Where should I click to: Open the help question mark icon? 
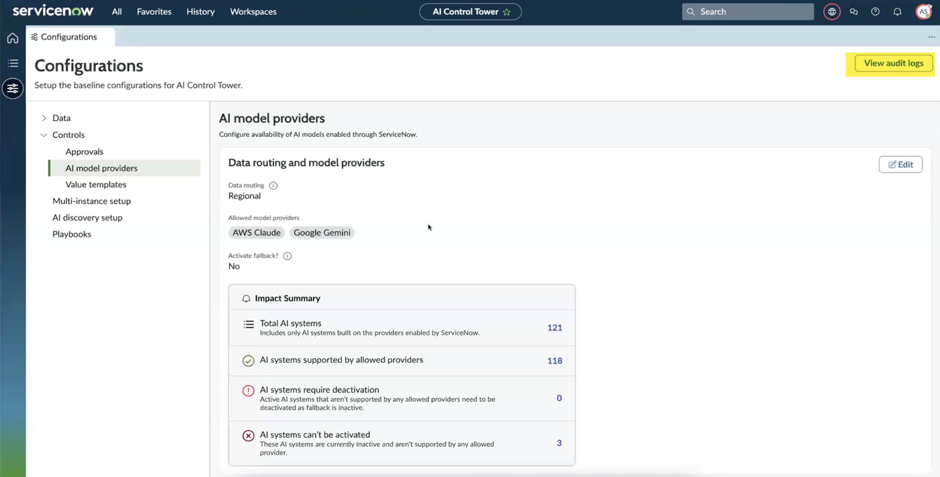(x=875, y=12)
